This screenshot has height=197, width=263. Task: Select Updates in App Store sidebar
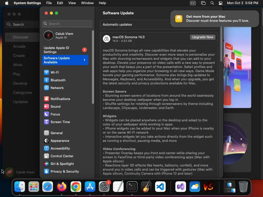(21, 102)
